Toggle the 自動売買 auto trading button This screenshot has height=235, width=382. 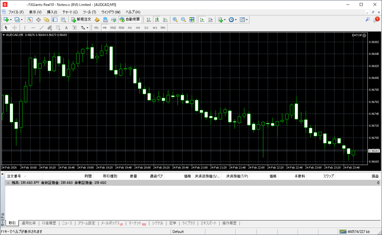click(x=129, y=19)
